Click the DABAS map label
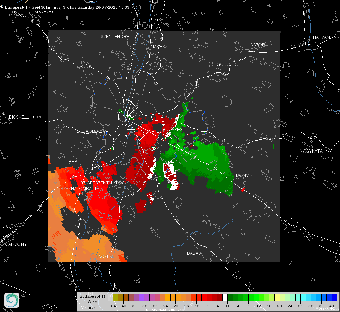Screen dimensions: 340x312 (x=194, y=253)
